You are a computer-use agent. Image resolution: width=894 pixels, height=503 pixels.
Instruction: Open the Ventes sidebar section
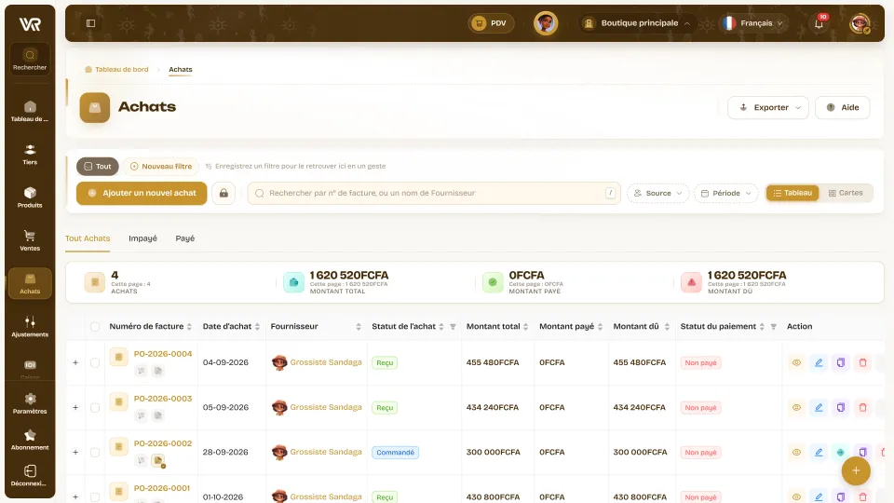pyautogui.click(x=30, y=240)
